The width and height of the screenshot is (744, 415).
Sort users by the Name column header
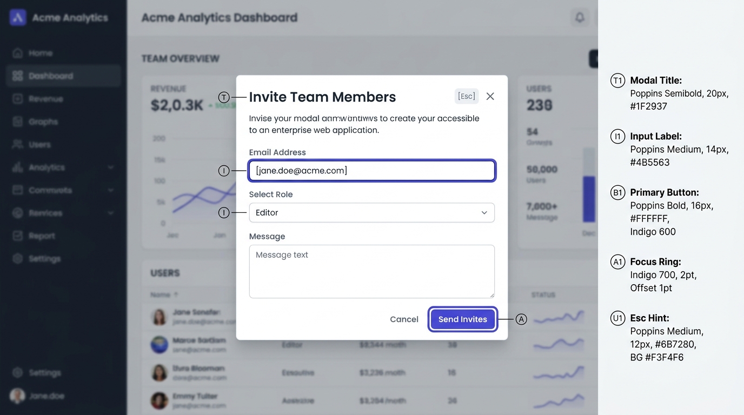coord(164,294)
